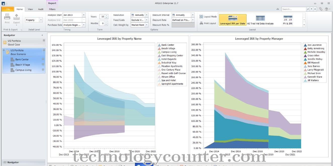333x166 pixels.
Task: Expand the Analysis Start date dropdown
Action: click(84, 15)
